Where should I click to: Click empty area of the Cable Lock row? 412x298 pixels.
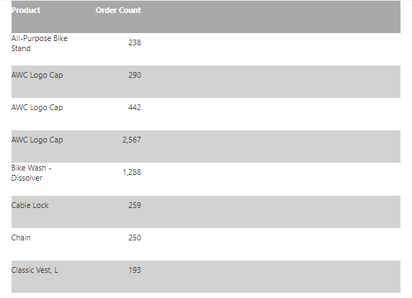(x=271, y=212)
